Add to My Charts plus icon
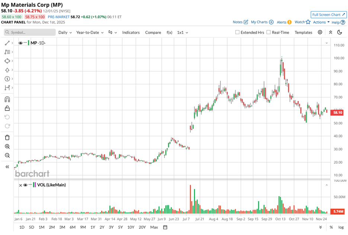Viewport: 348px width, 235px height. (x=271, y=22)
